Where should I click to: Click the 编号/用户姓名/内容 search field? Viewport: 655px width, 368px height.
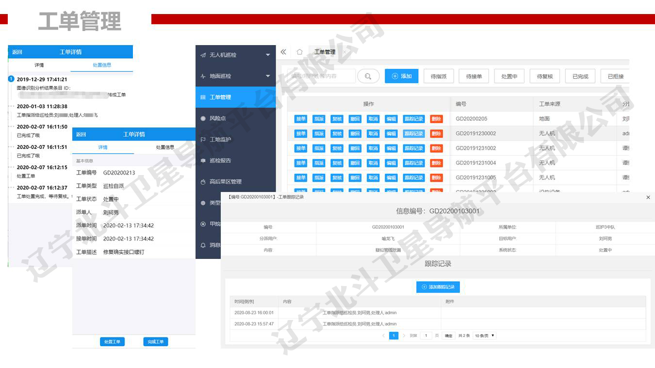322,76
